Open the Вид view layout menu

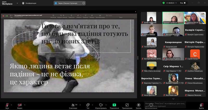click(x=183, y=3)
